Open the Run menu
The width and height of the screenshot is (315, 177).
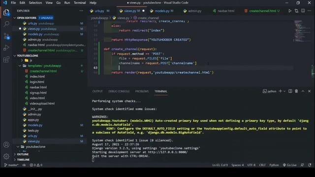67,3
